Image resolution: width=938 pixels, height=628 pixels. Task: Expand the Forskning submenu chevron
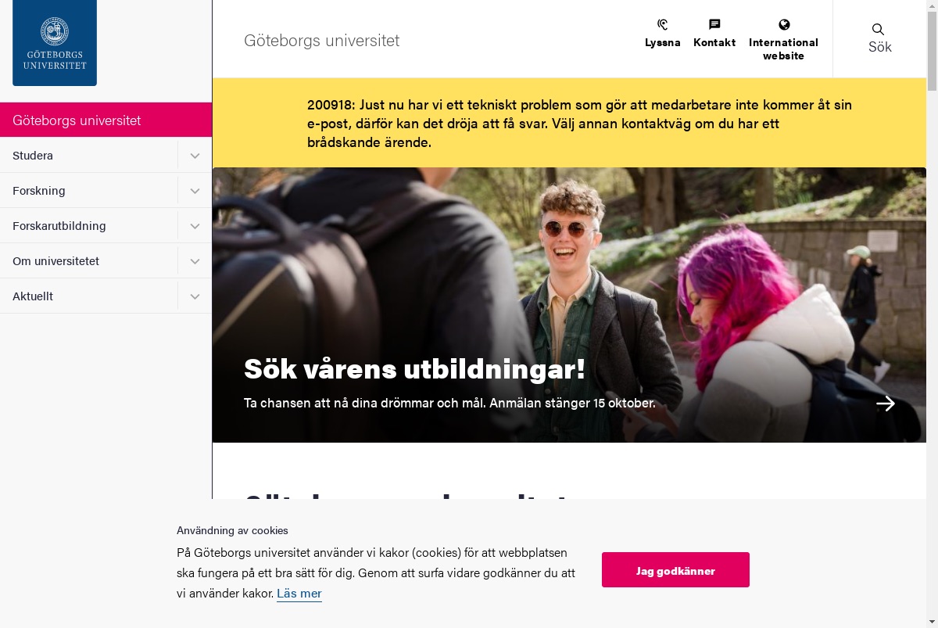click(x=195, y=191)
